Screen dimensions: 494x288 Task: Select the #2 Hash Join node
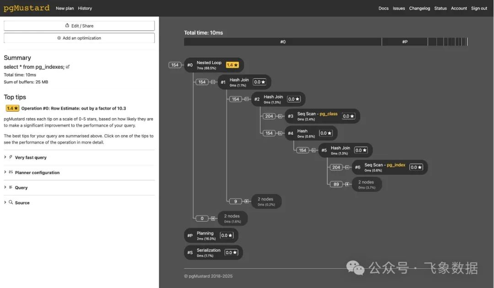pos(279,99)
